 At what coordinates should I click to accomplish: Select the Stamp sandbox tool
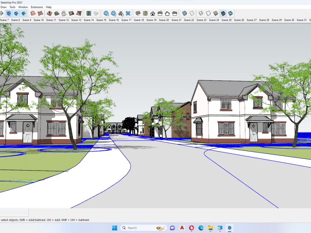pyautogui.click(x=57, y=13)
